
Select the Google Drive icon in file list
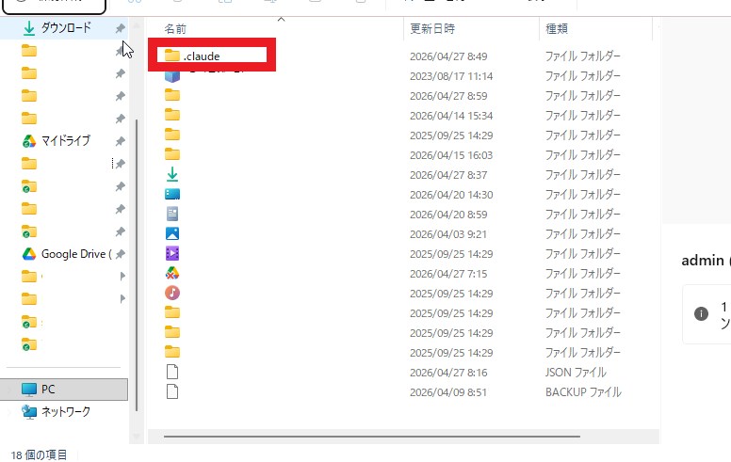pyautogui.click(x=172, y=273)
